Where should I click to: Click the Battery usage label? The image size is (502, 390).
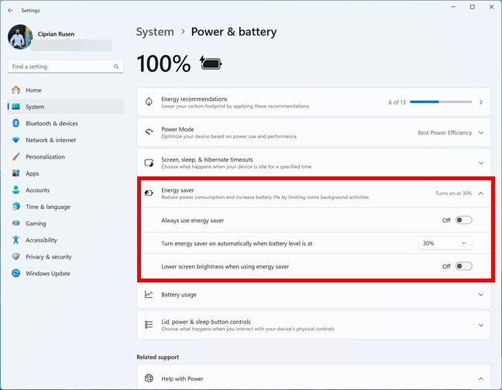tap(179, 294)
